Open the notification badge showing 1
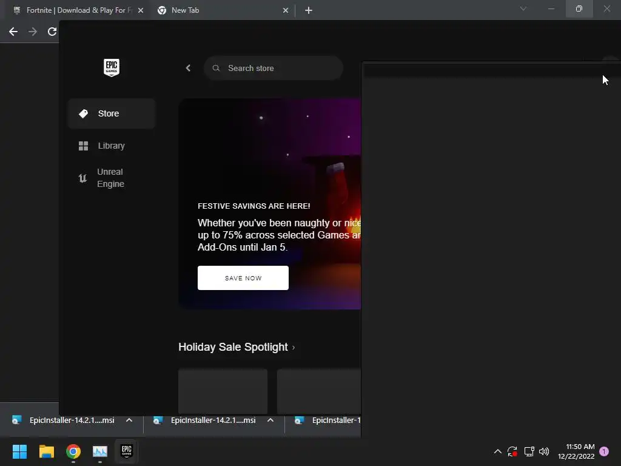 tap(604, 451)
